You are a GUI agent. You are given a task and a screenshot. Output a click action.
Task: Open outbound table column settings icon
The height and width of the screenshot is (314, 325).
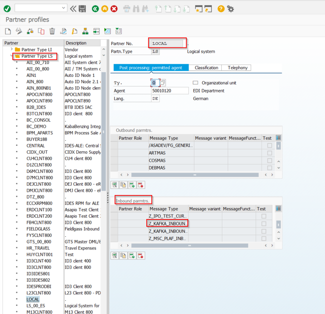[278, 138]
